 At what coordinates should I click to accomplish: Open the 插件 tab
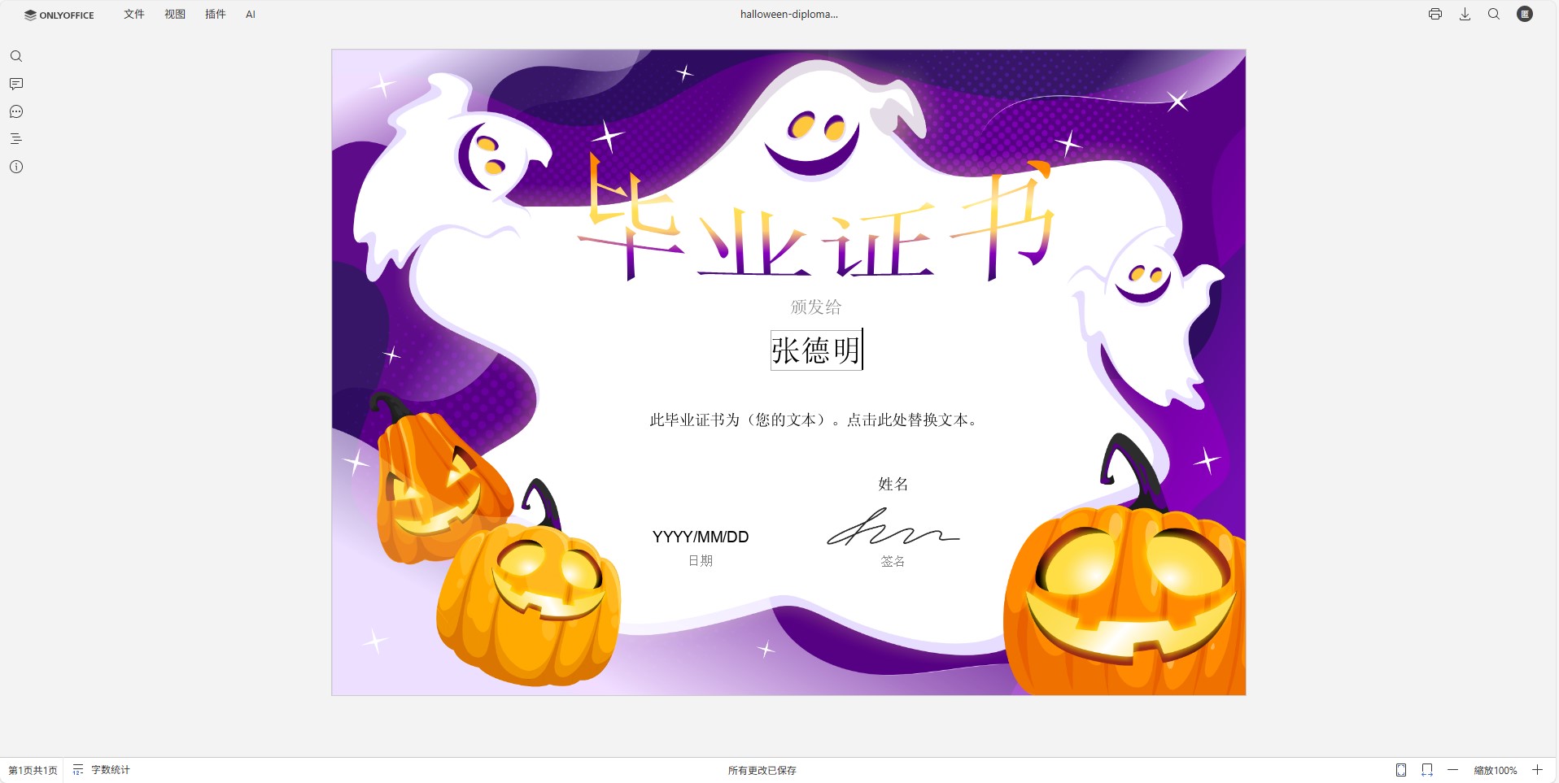(216, 15)
